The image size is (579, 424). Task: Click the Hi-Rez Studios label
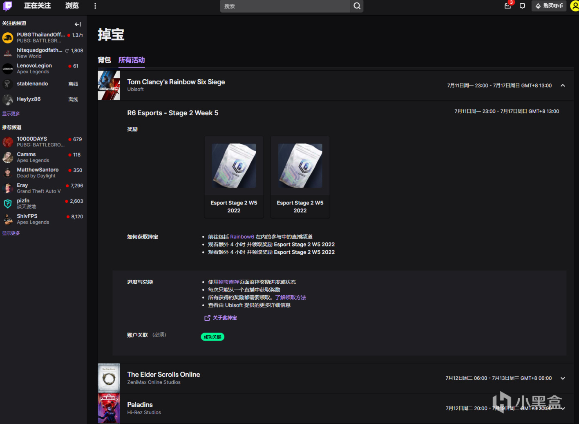click(144, 413)
